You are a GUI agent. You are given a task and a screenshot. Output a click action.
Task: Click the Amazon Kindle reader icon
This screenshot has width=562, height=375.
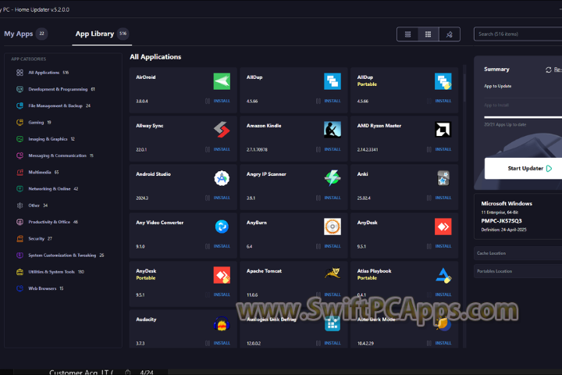click(x=333, y=130)
